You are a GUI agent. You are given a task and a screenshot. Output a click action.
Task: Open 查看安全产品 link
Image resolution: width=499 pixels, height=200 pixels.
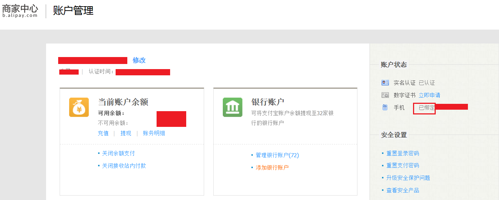pos(403,190)
